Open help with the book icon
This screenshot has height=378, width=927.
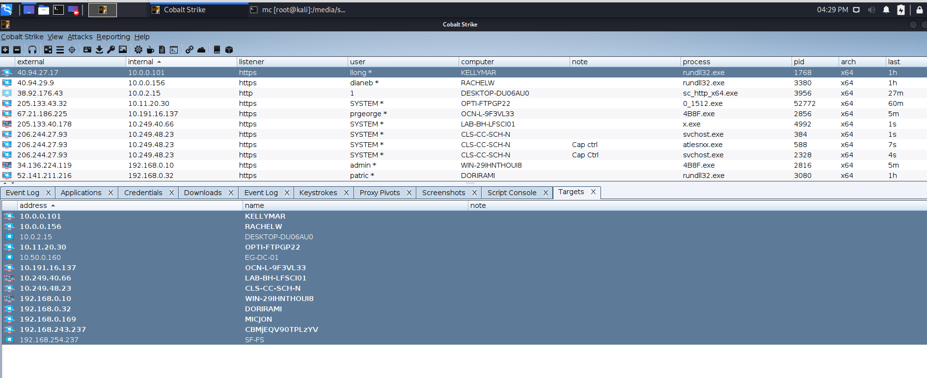(x=217, y=50)
